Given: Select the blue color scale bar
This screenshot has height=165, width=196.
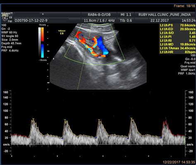Looking at the screenshot, I should click(x=43, y=51).
